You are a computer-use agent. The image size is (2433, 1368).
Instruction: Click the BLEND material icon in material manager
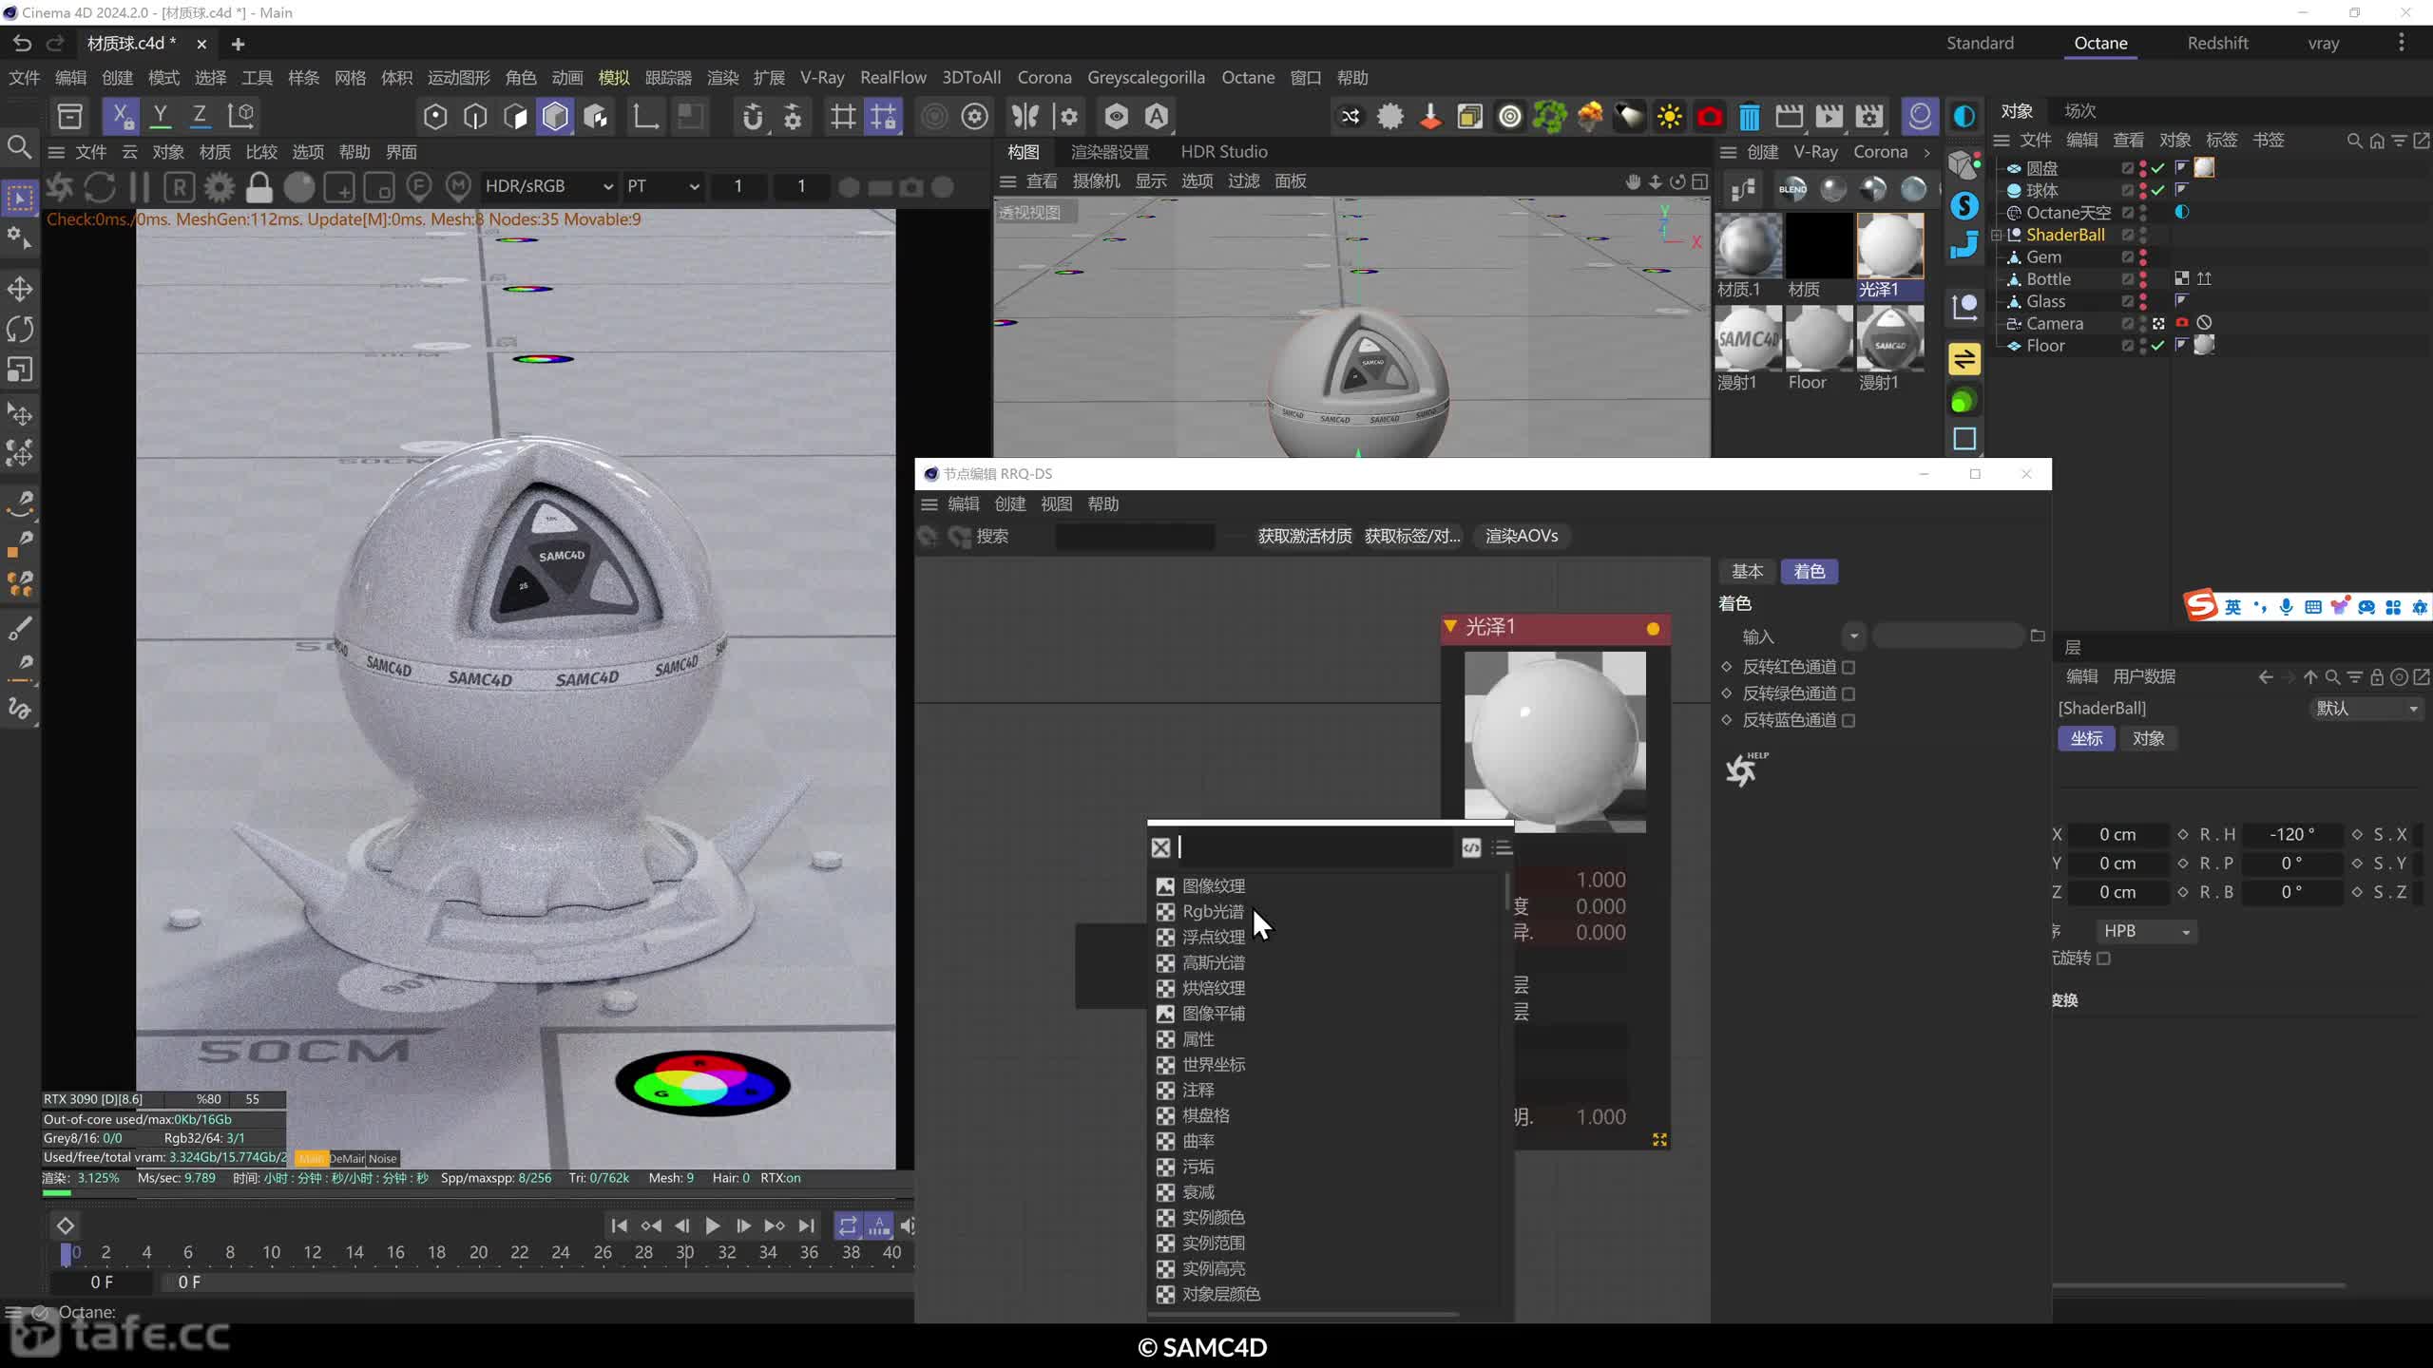point(1792,189)
